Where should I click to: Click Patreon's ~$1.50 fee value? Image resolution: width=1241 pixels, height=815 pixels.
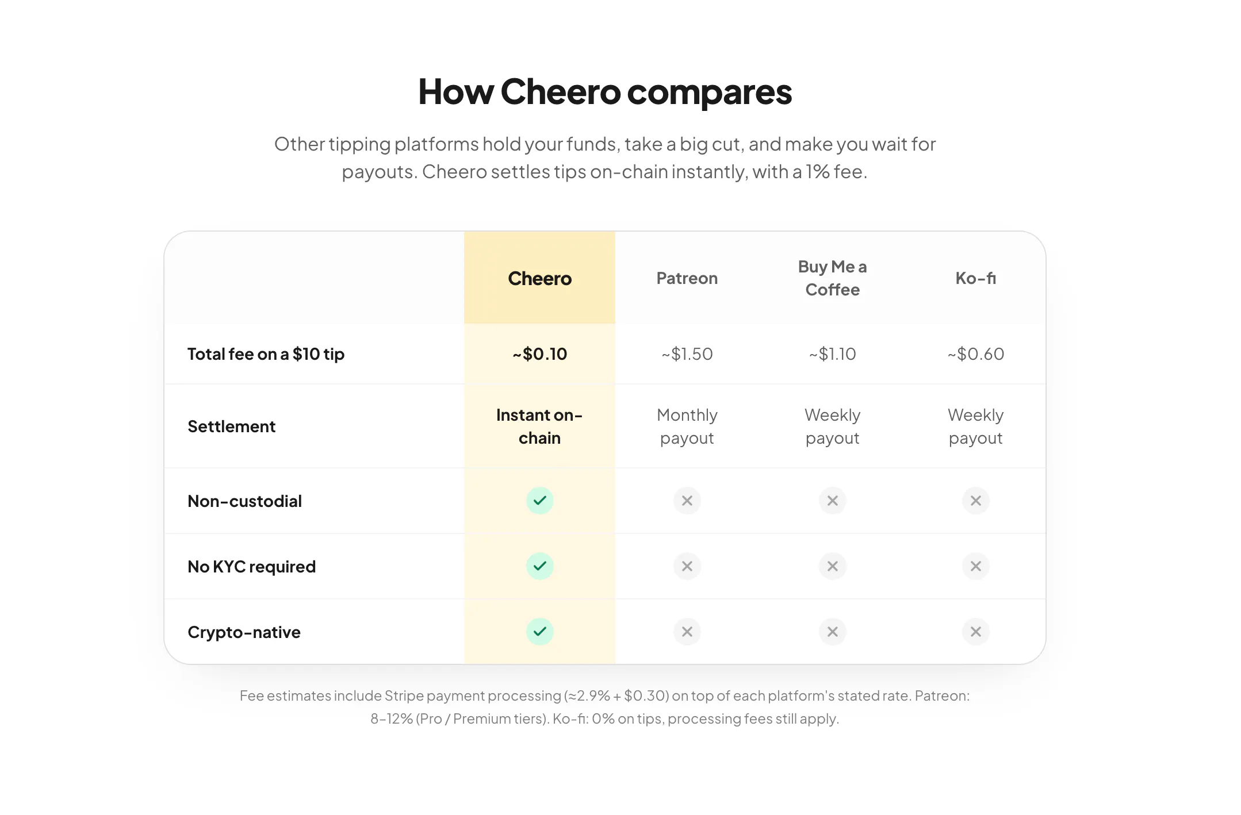click(687, 354)
